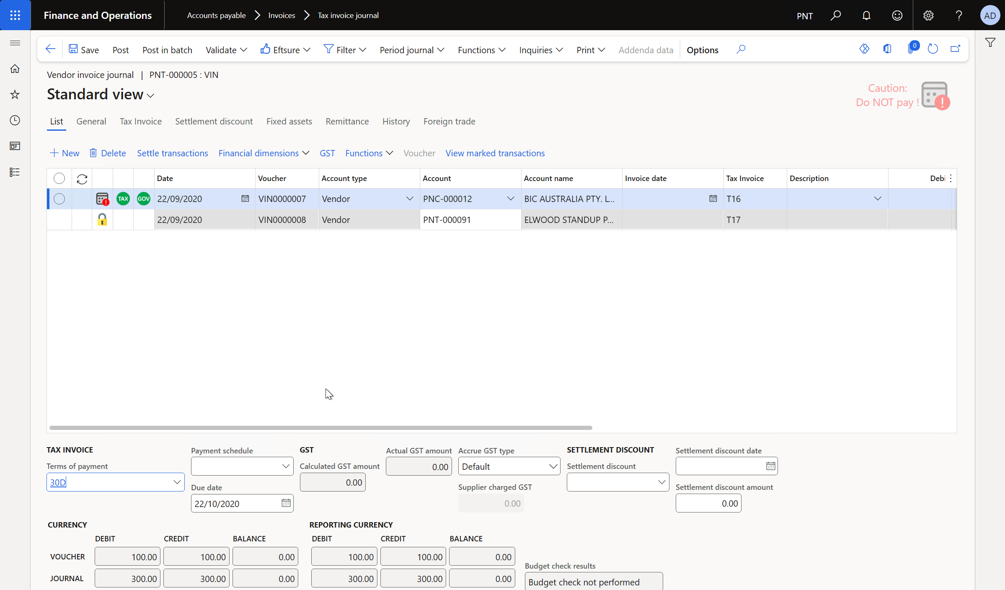Image resolution: width=1005 pixels, height=590 pixels.
Task: Click the green TAX badge on the first row
Action: (x=123, y=199)
